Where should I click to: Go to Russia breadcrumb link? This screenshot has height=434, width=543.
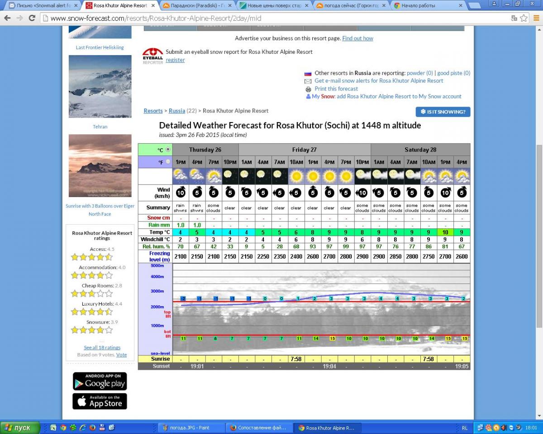177,111
